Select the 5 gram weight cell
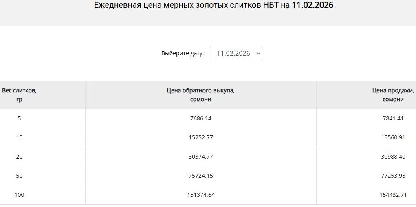The width and height of the screenshot is (416, 207). coord(19,118)
